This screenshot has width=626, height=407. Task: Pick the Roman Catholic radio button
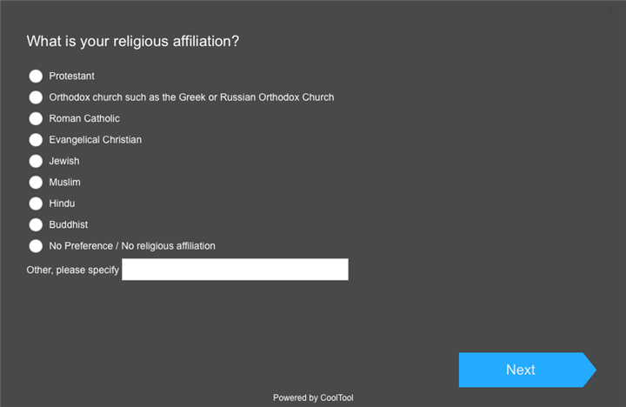click(36, 118)
